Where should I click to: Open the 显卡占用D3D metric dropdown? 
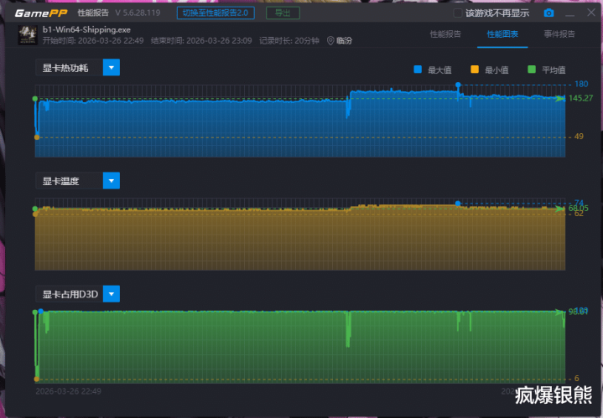111,294
